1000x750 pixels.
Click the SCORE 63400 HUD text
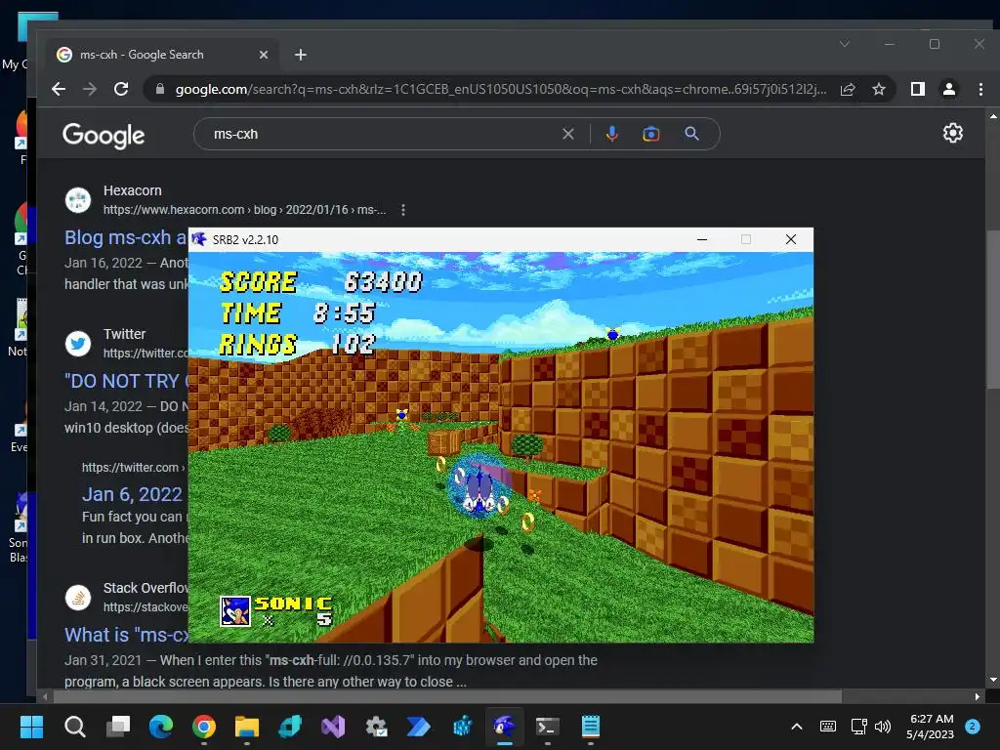point(320,282)
